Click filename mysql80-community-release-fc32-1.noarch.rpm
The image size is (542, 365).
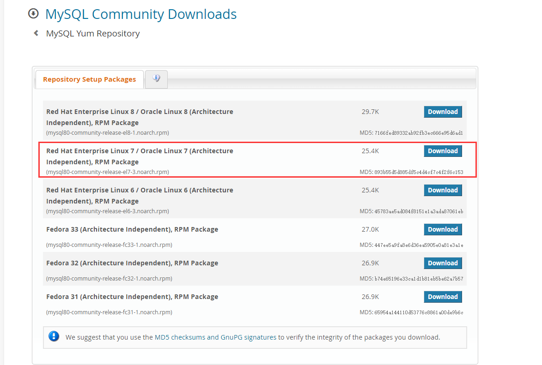tap(109, 279)
